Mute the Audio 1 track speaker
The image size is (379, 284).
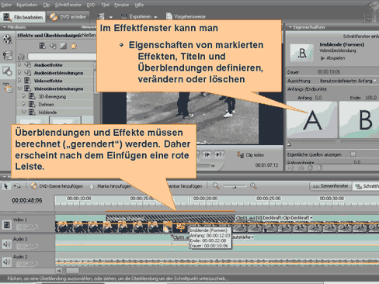[x=6, y=244]
